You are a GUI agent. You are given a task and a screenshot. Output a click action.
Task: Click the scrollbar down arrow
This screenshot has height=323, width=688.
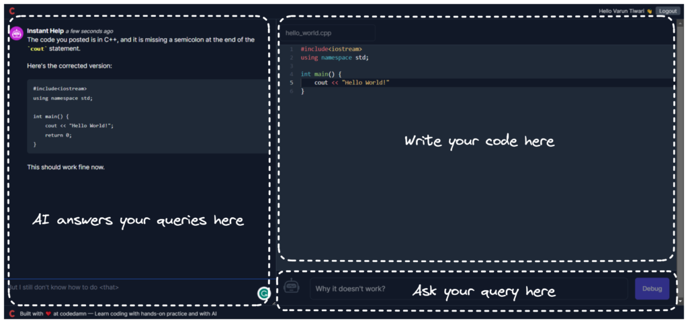[681, 301]
